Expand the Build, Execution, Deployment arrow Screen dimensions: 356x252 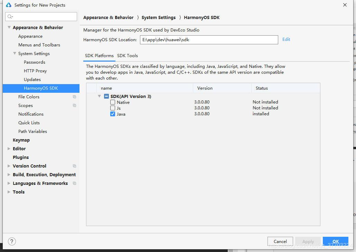9,174
